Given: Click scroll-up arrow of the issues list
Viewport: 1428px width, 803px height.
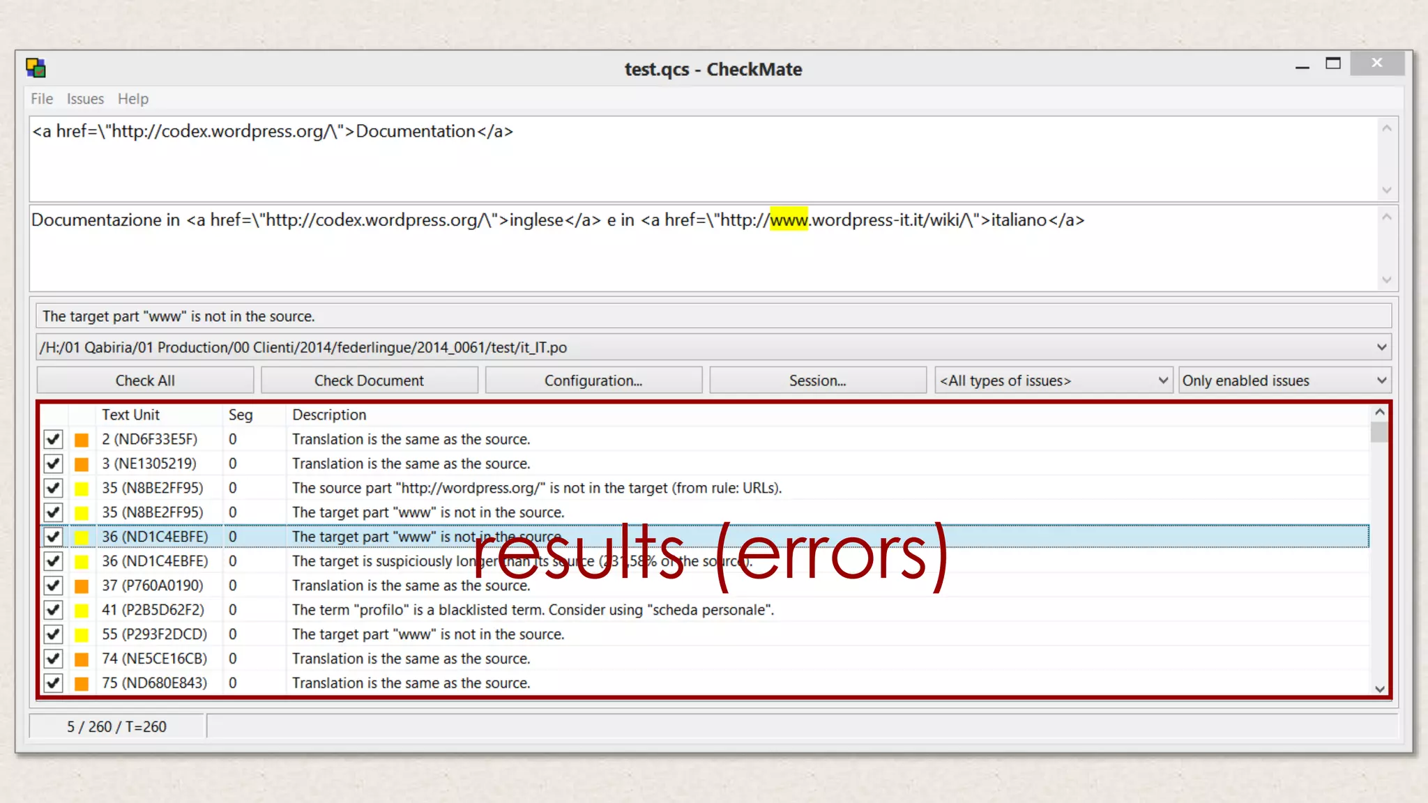Looking at the screenshot, I should 1379,413.
